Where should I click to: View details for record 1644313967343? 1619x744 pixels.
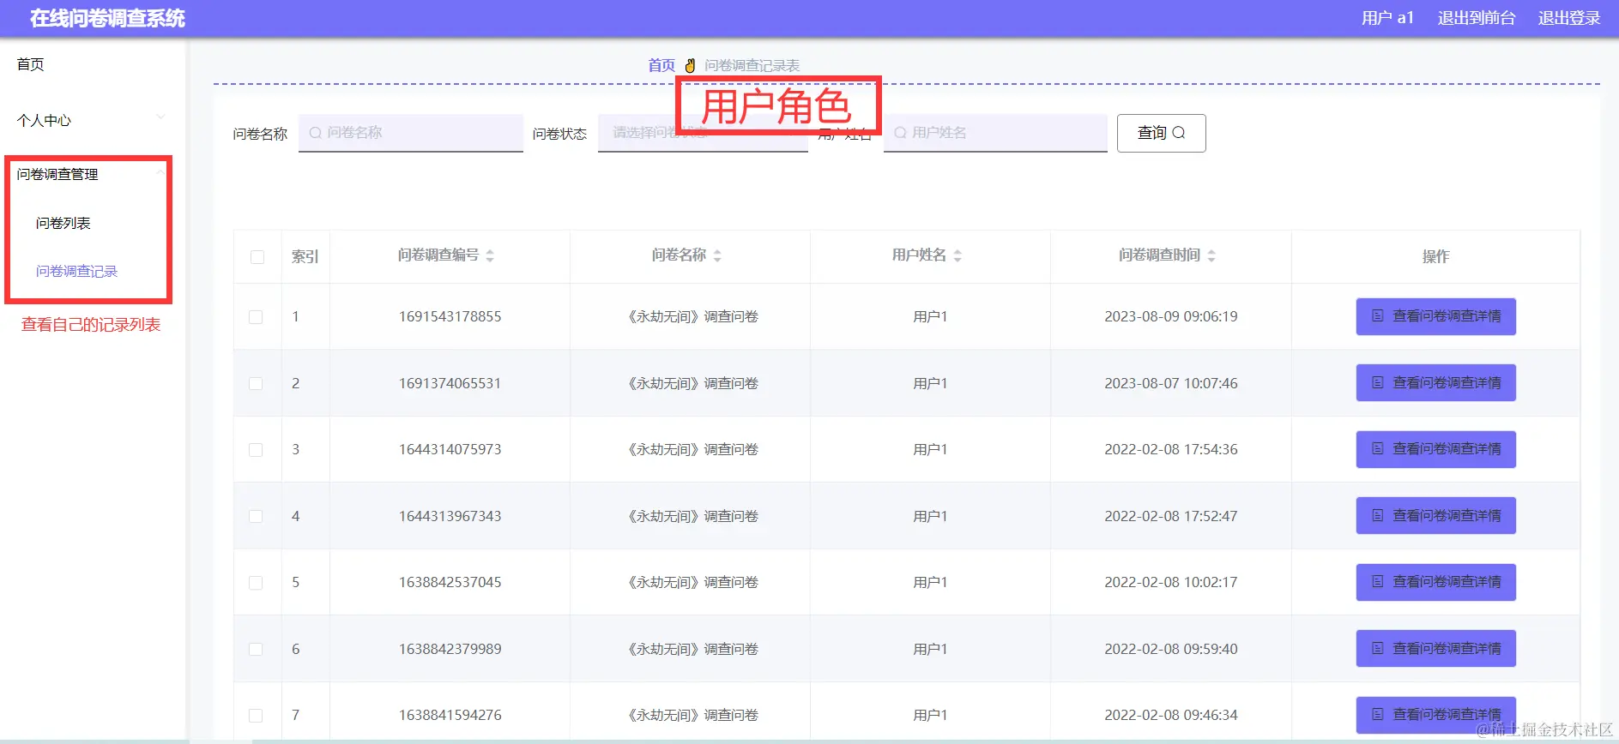(1436, 515)
